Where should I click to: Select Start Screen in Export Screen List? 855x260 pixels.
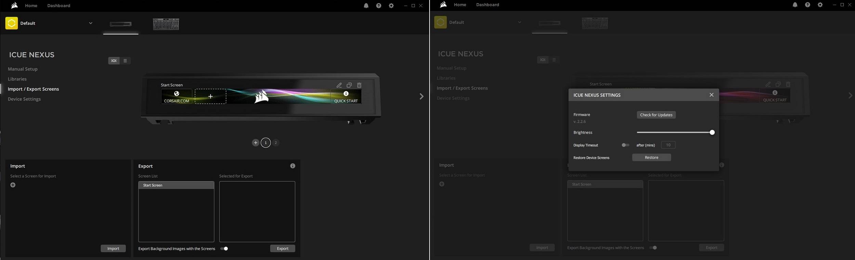[x=176, y=185]
